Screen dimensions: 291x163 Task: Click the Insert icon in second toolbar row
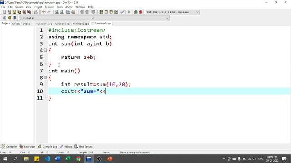pos(5,18)
